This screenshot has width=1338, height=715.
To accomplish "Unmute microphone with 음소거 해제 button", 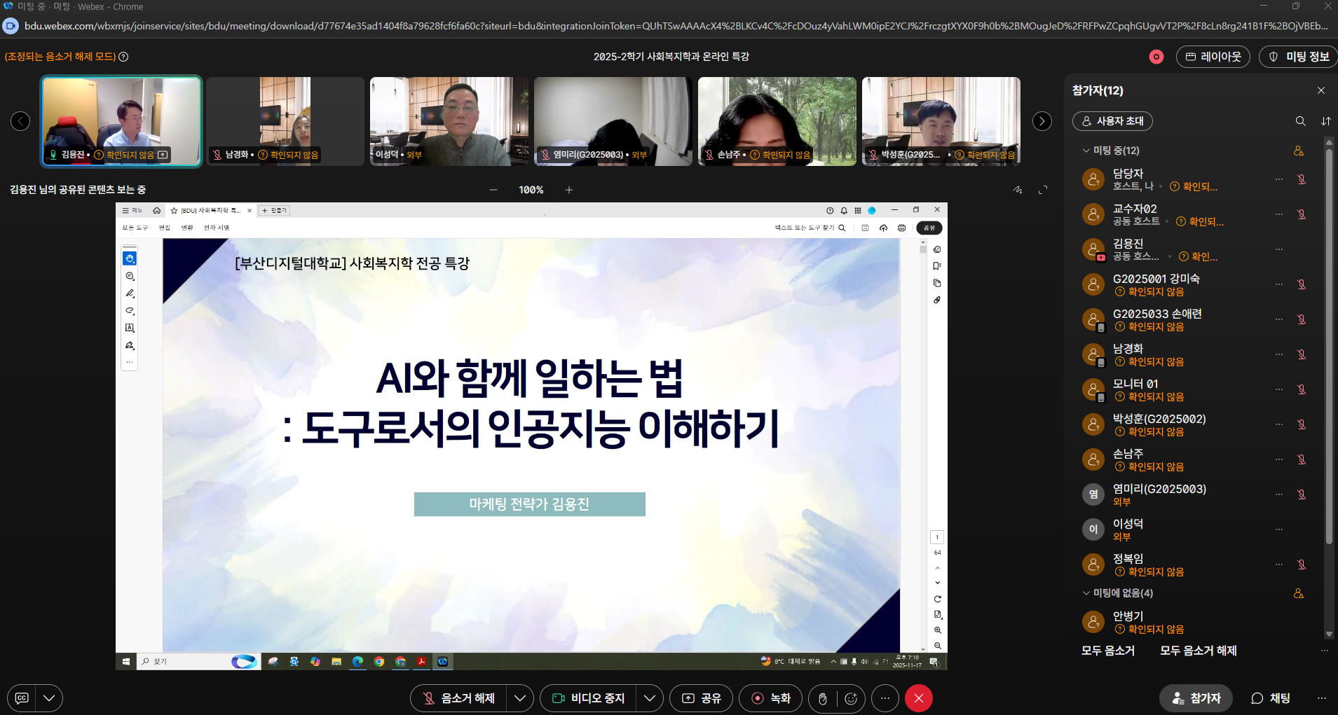I will (458, 698).
